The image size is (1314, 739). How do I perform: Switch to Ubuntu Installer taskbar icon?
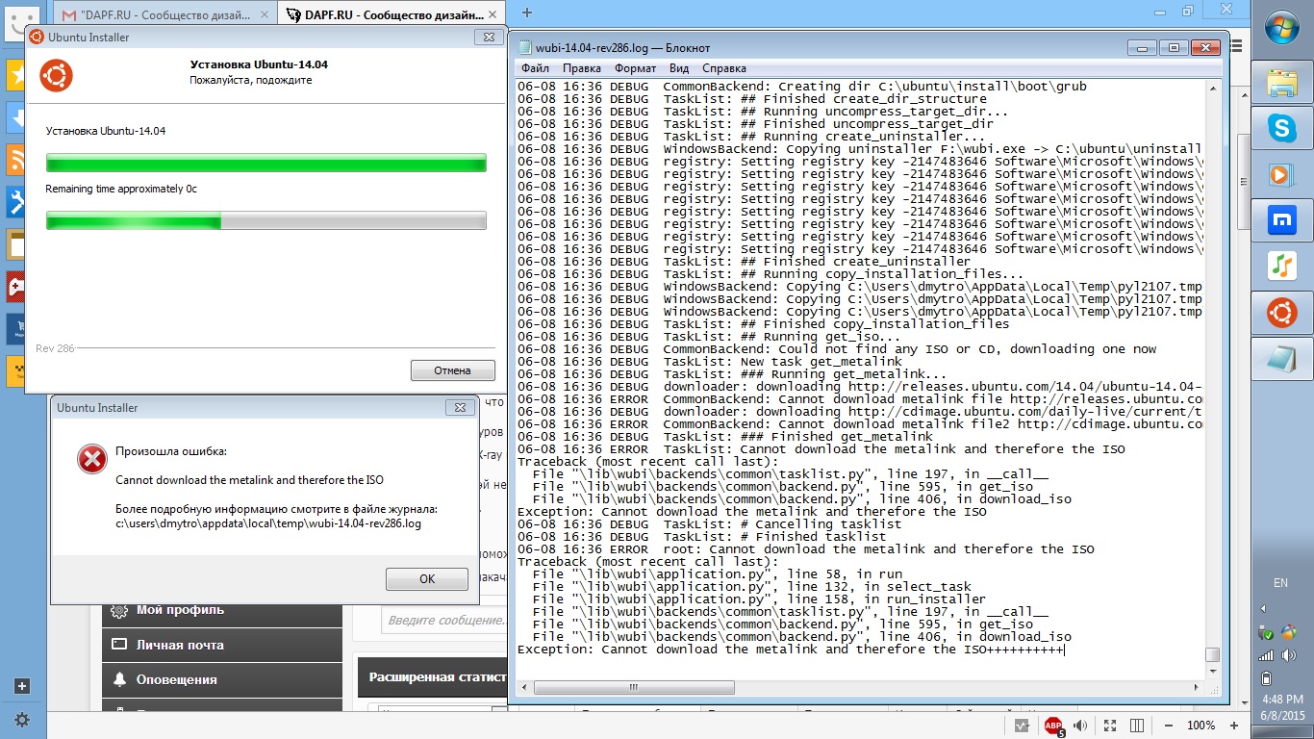pos(1282,313)
